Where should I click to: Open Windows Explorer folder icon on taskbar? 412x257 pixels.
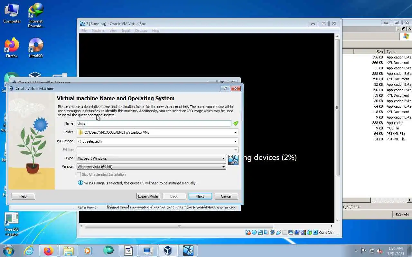coord(69,251)
